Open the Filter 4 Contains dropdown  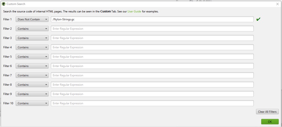coord(32,47)
